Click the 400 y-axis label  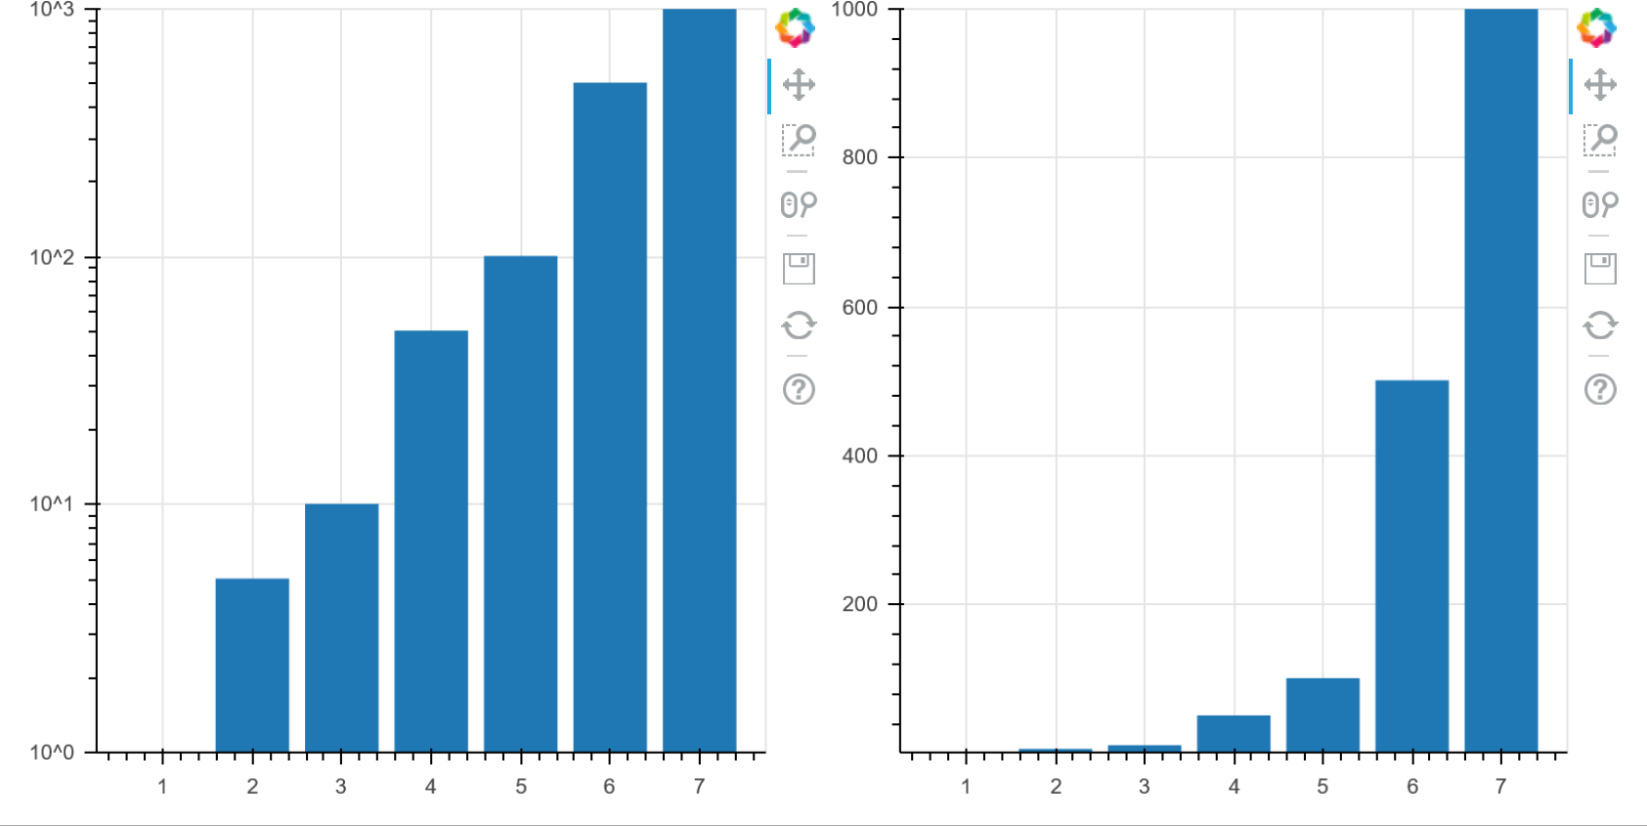(860, 456)
